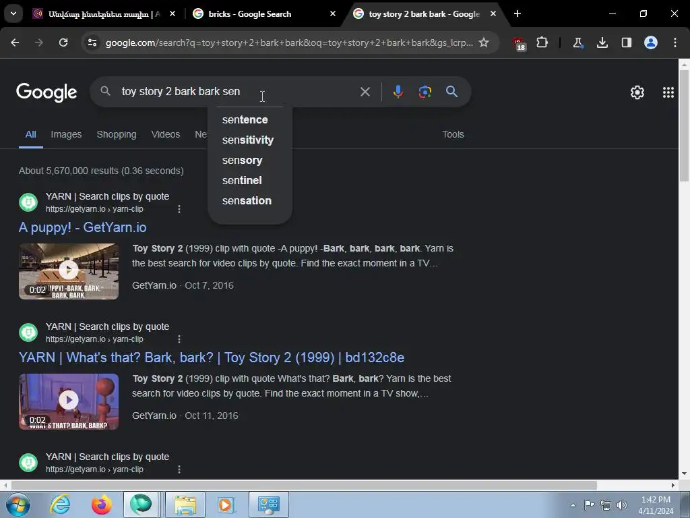Open the side panel icon
690x518 pixels.
coord(626,42)
